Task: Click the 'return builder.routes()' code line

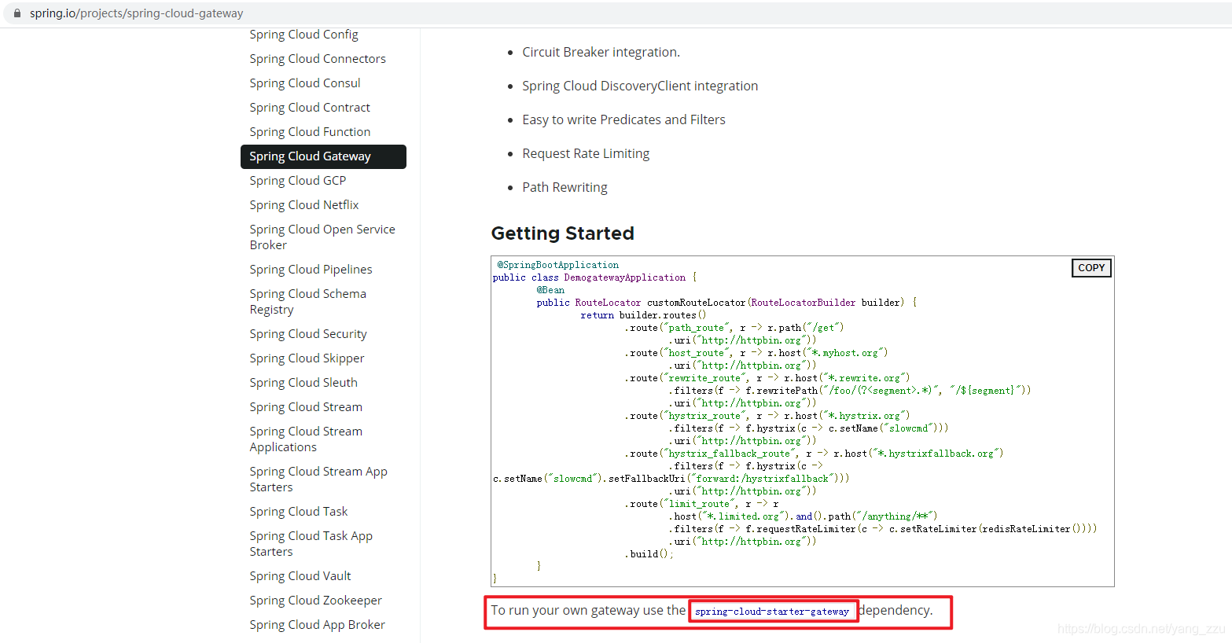Action: pos(643,315)
